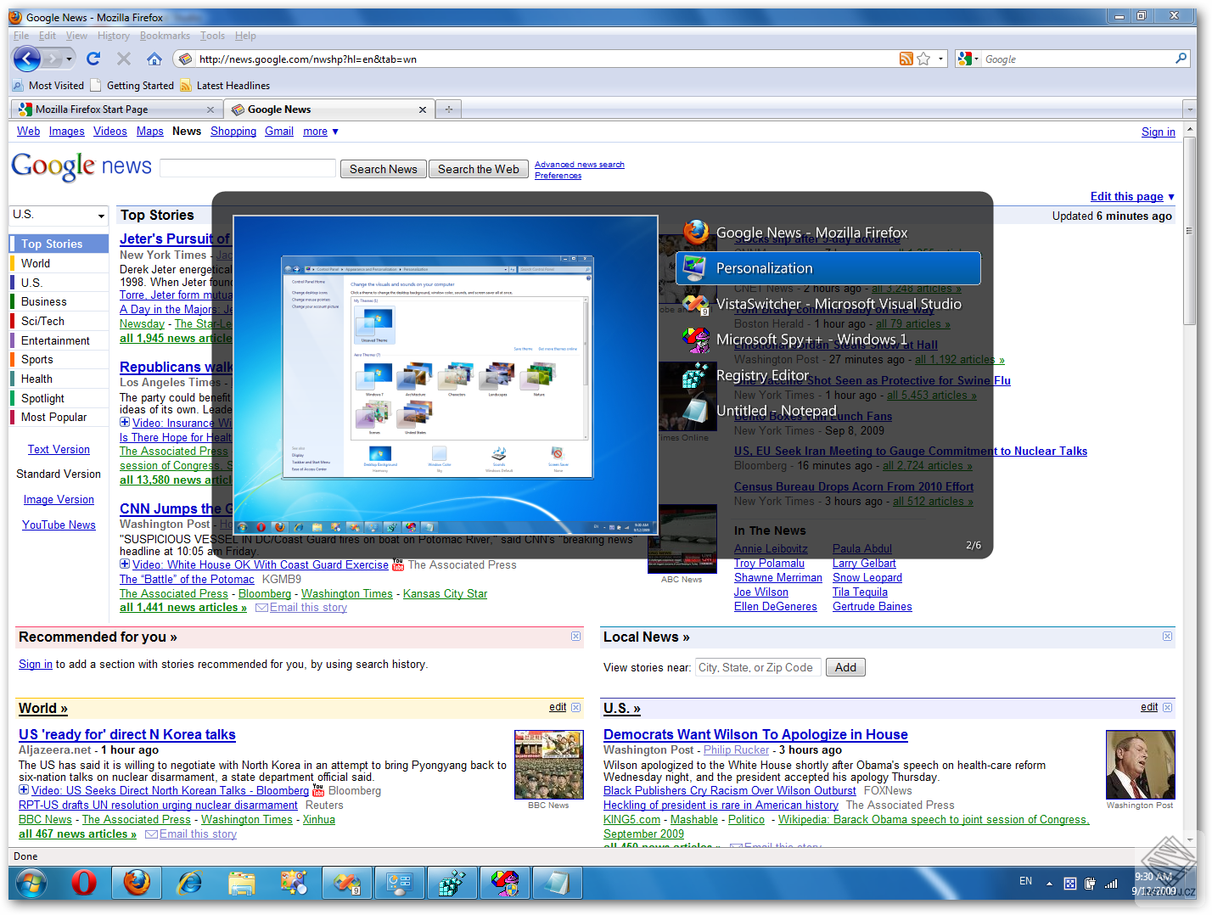This screenshot has width=1212, height=915.
Task: Close the World section with its X icon
Action: click(575, 707)
